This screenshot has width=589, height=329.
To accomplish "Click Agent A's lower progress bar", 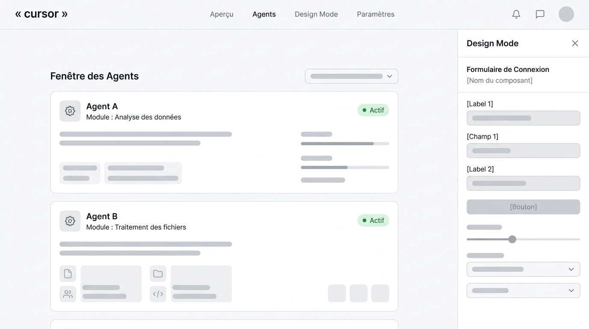I will pyautogui.click(x=345, y=167).
